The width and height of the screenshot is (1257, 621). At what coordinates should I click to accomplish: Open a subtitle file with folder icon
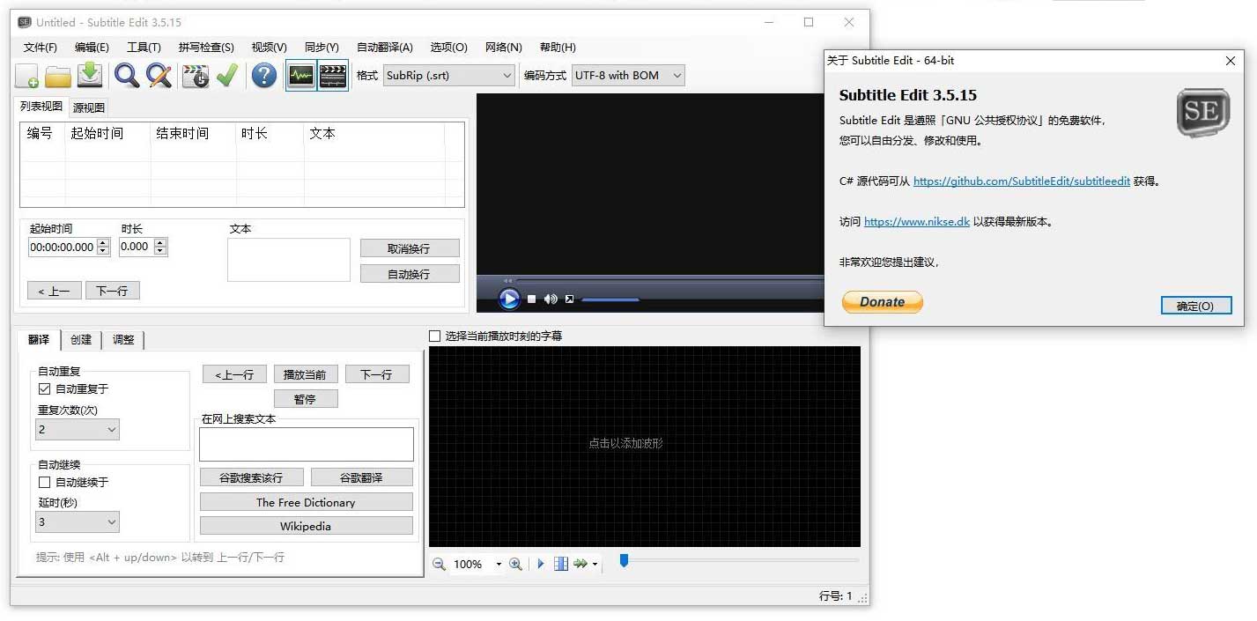(58, 76)
